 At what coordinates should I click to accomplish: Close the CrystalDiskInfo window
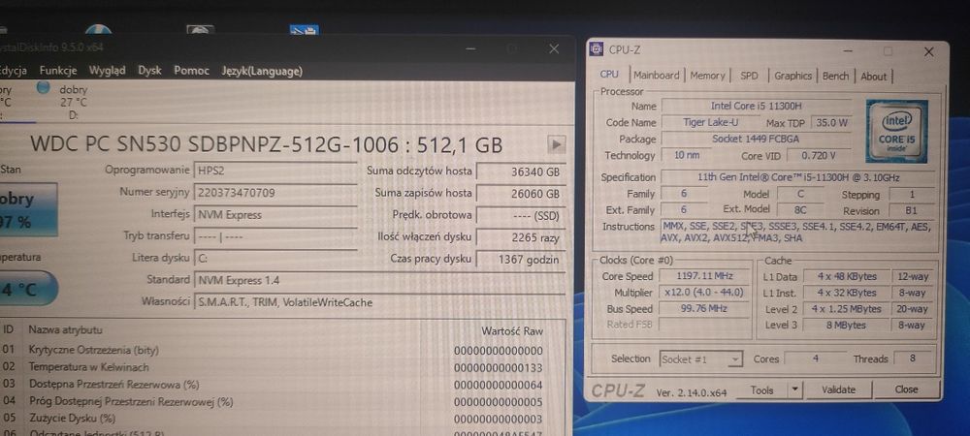click(x=554, y=48)
